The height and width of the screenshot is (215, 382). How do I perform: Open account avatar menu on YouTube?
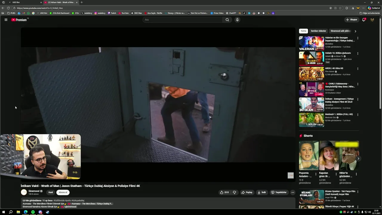click(x=372, y=20)
